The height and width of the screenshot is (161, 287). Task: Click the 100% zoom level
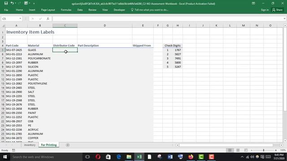point(283,150)
